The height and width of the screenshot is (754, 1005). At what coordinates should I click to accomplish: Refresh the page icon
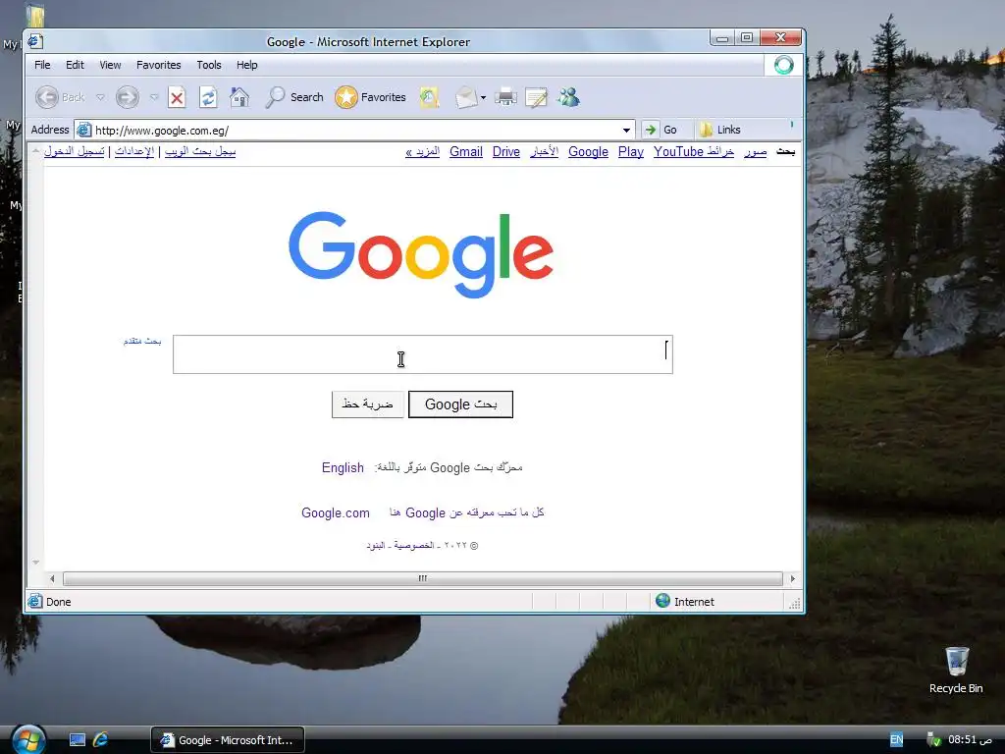pos(208,97)
